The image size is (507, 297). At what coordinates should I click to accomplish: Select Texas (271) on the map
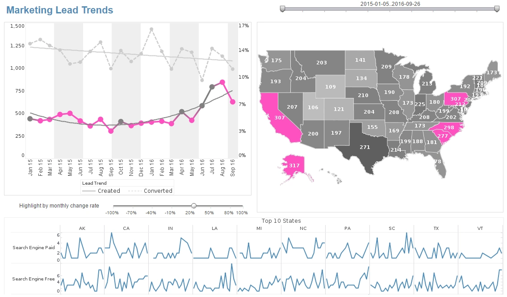[365, 146]
